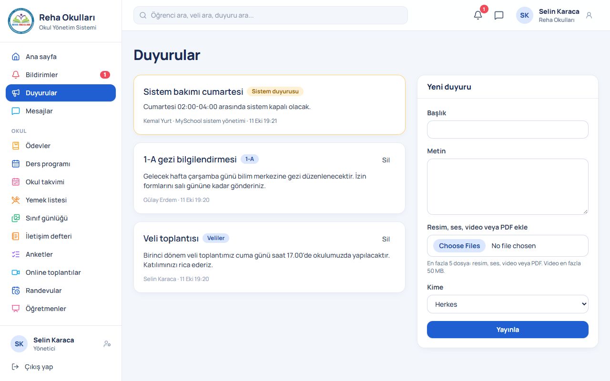This screenshot has height=381, width=610.
Task: Click Choose Files to attach media
Action: [459, 246]
